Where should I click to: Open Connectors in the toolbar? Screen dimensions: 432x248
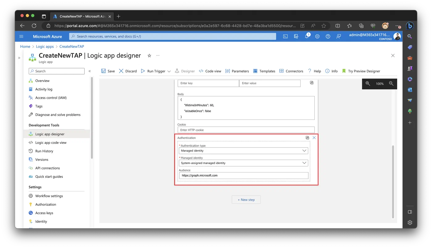291,71
